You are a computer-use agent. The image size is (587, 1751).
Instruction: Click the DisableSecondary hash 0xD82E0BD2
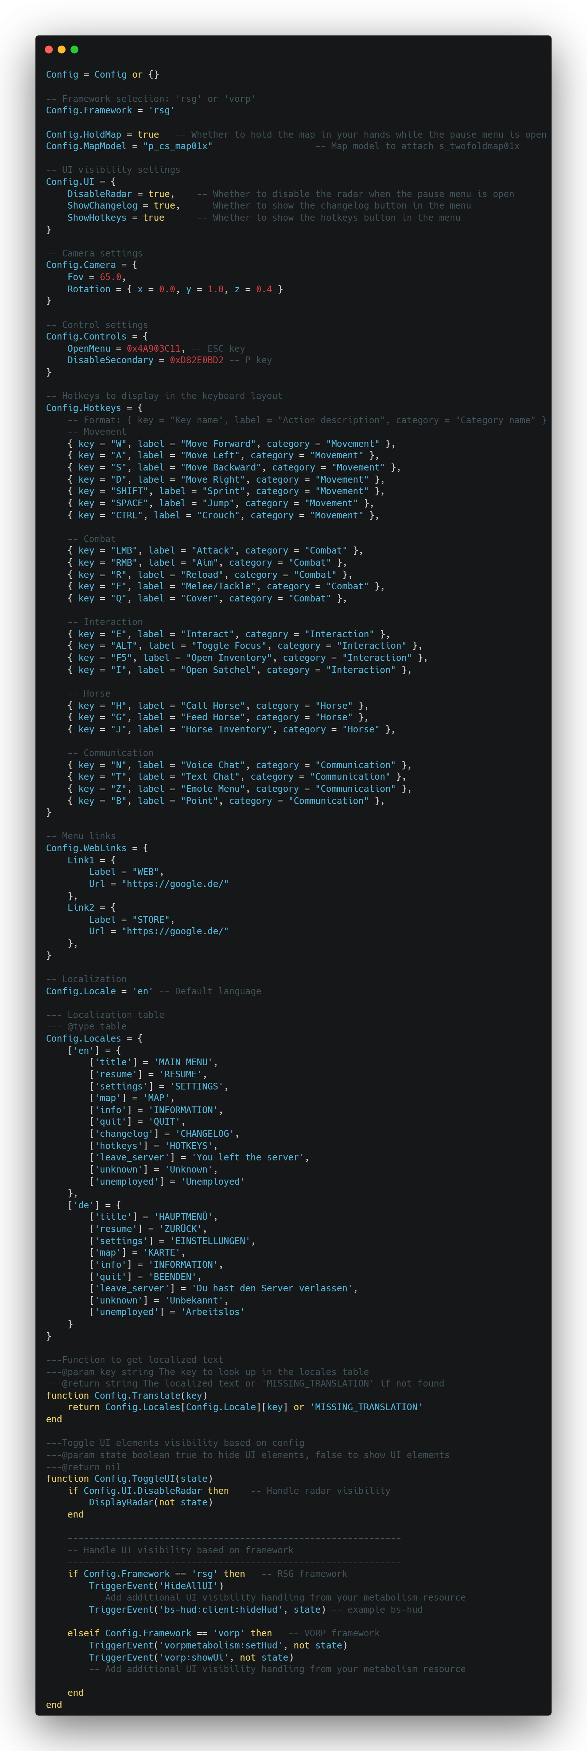click(196, 360)
